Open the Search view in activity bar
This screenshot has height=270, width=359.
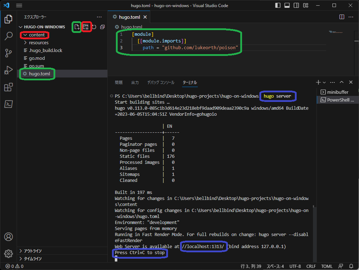click(x=8, y=36)
